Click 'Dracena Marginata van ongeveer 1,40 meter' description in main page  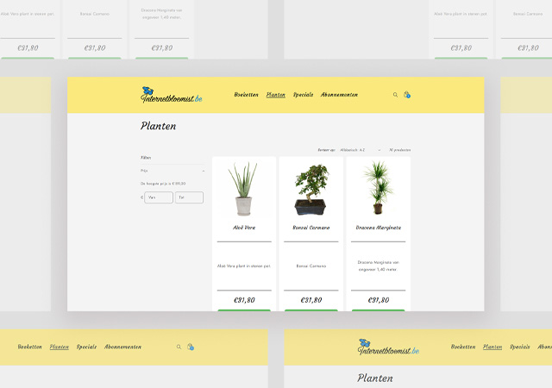click(378, 266)
